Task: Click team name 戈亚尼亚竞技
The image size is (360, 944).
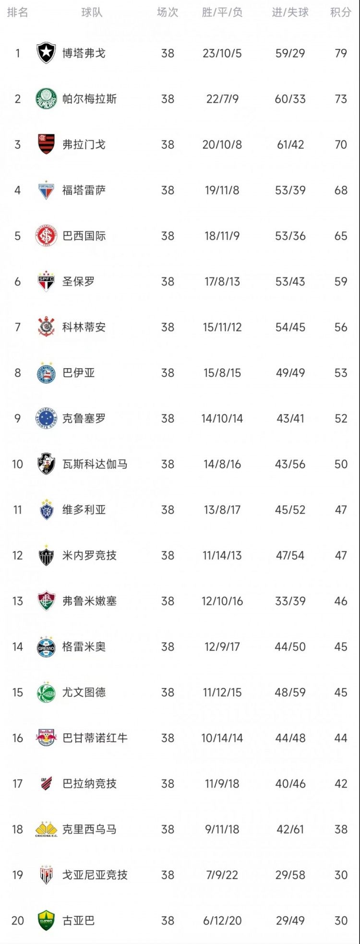Action: [95, 875]
